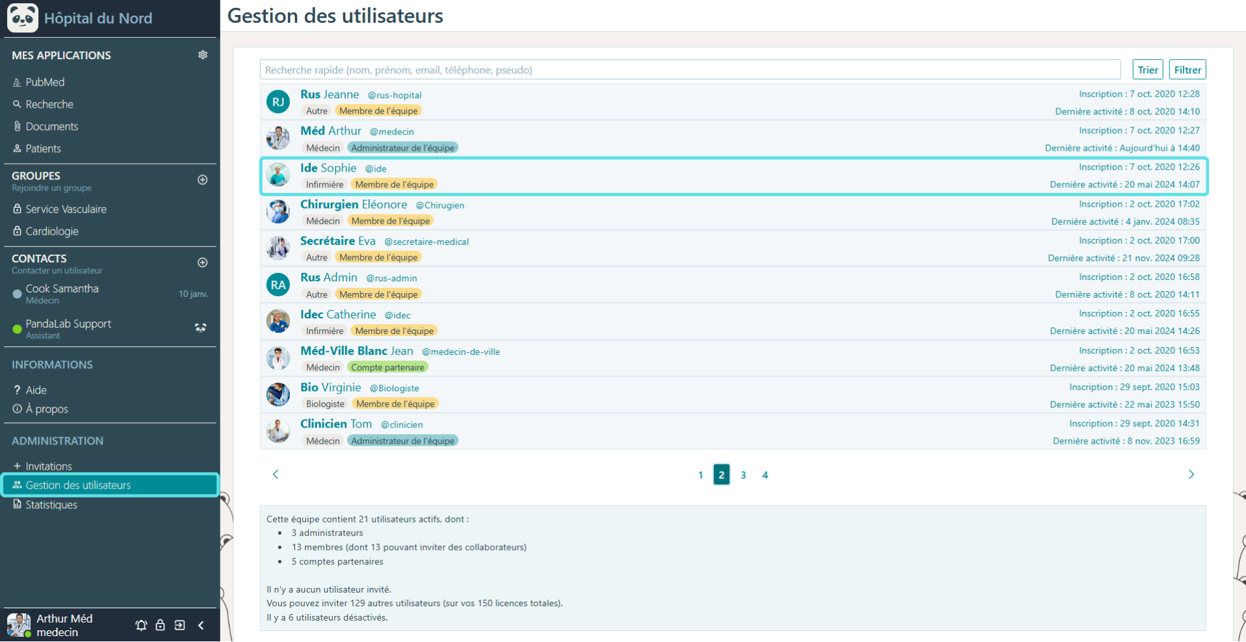Select Gestion des utilisateurs
Viewport: 1246px width, 642px height.
click(x=110, y=485)
